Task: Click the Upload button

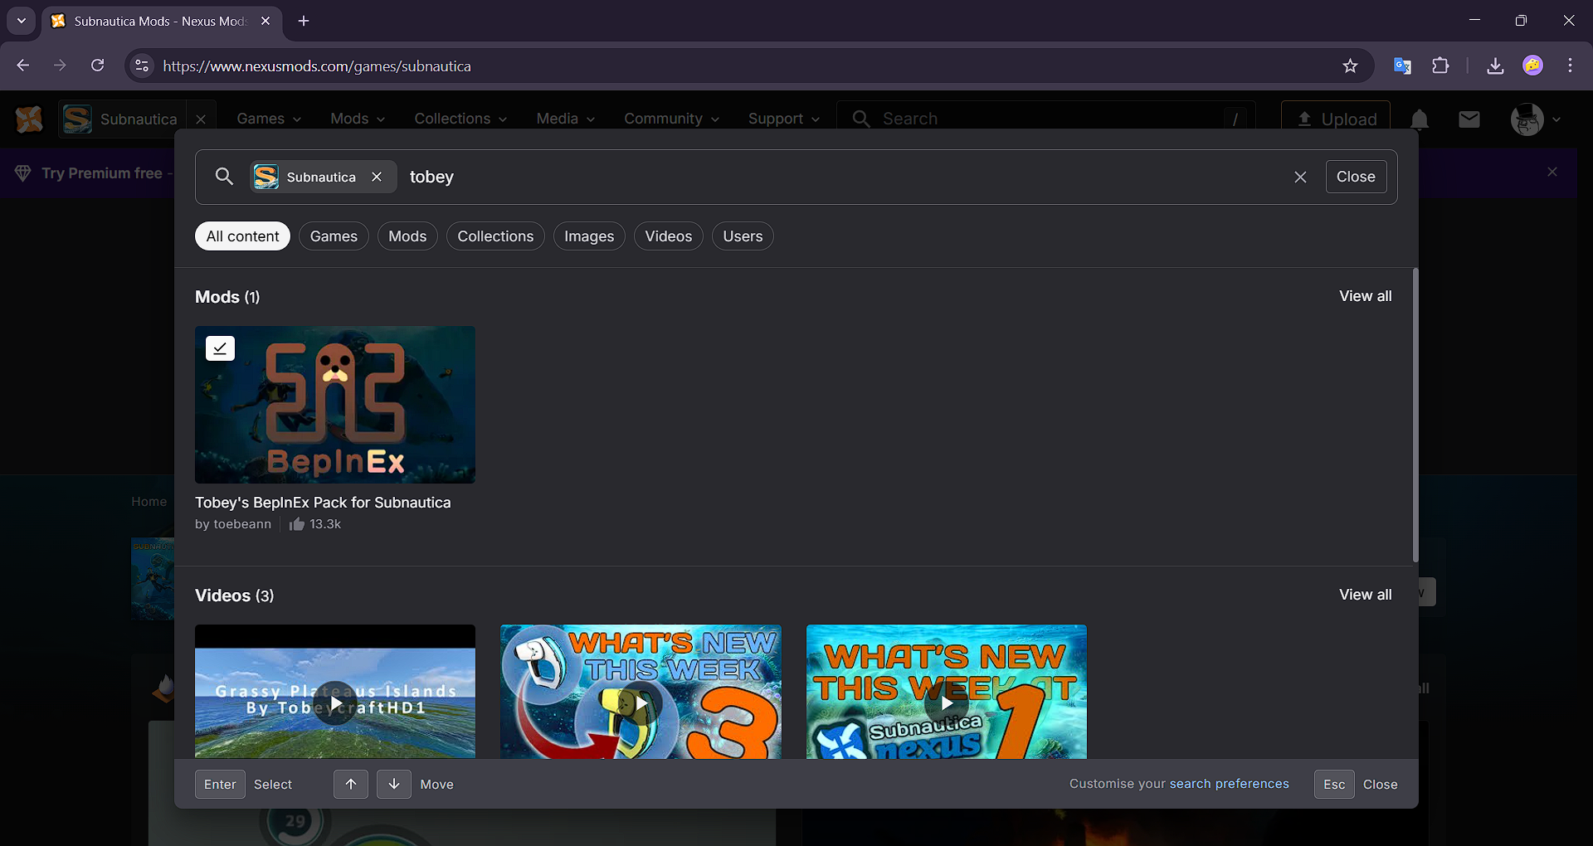Action: tap(1336, 119)
